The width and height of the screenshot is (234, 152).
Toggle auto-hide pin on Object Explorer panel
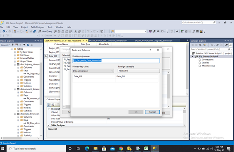[x=38, y=41]
